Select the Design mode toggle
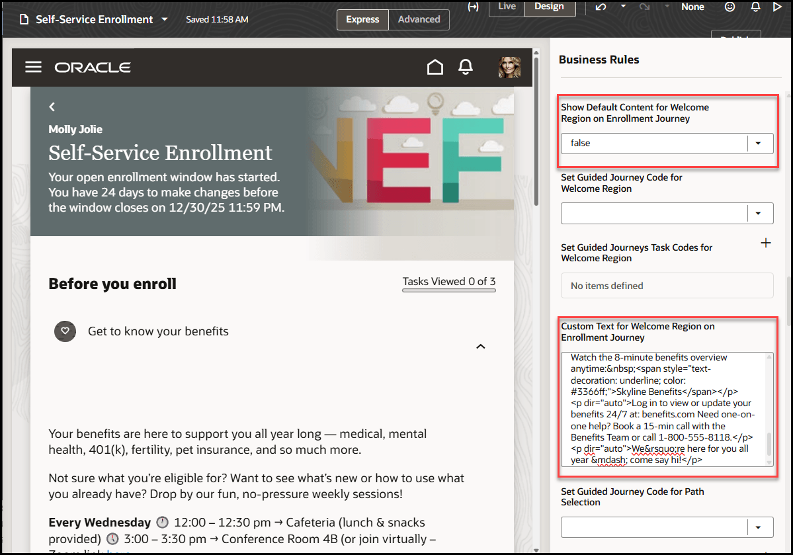 [550, 7]
